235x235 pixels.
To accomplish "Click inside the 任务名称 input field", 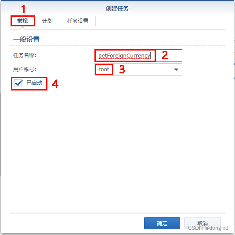I will (138, 55).
